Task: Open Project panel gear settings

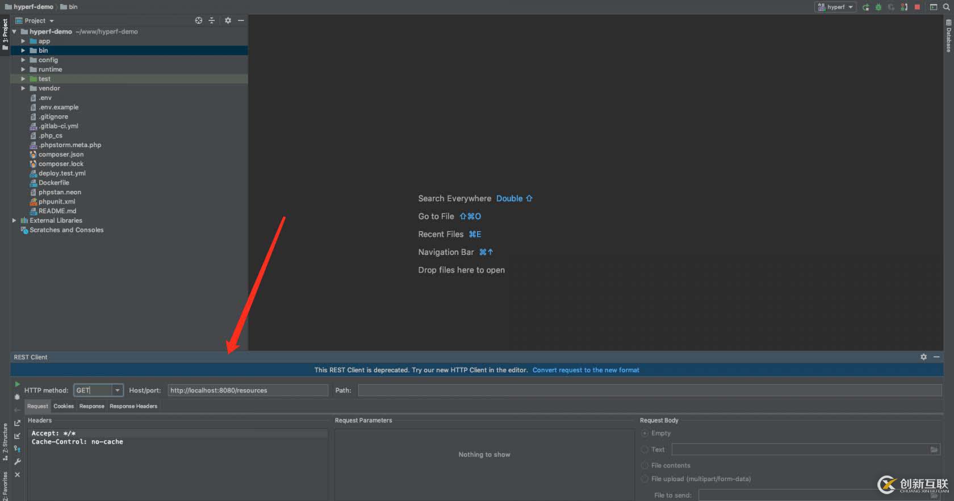Action: (228, 20)
